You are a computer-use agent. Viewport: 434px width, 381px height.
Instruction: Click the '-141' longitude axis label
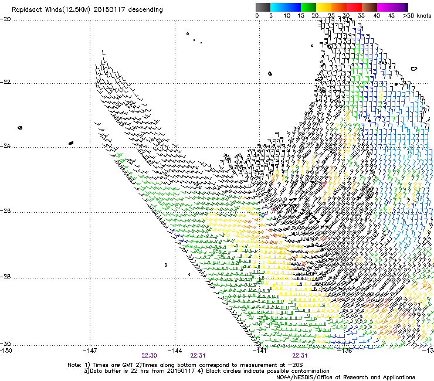pos(260,351)
